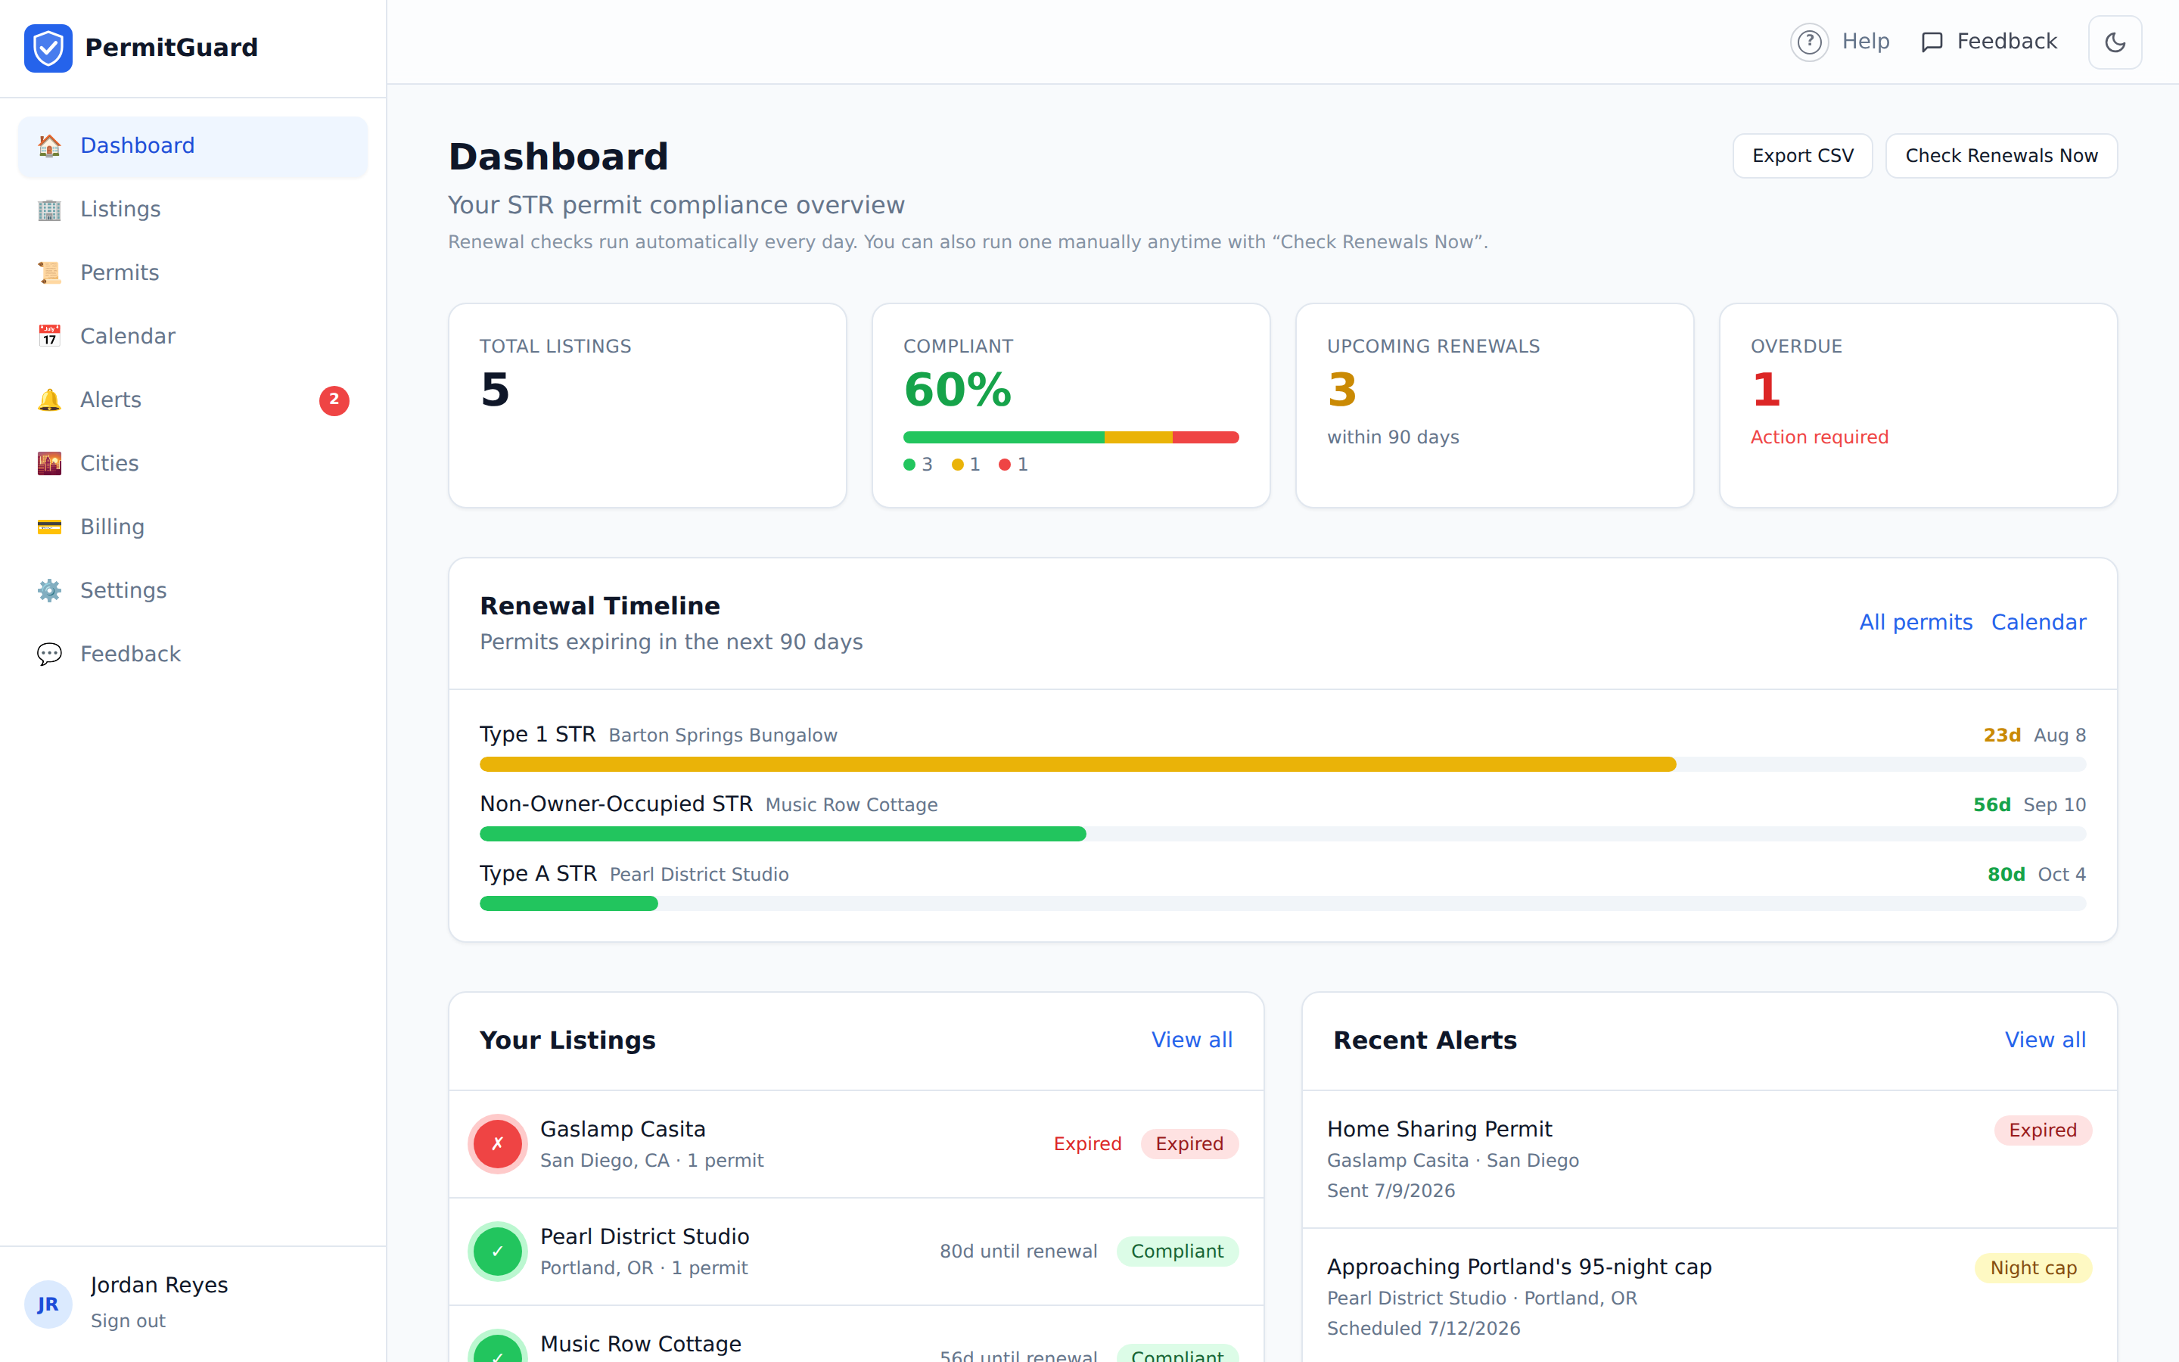2179x1362 pixels.
Task: Click the red Alerts count badge
Action: tap(334, 400)
